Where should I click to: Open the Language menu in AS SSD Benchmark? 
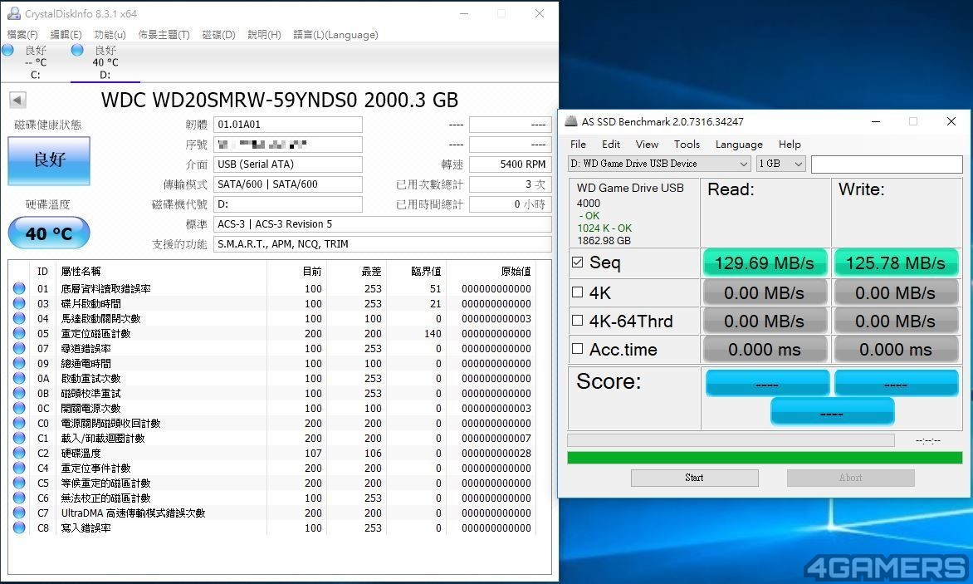tap(739, 144)
